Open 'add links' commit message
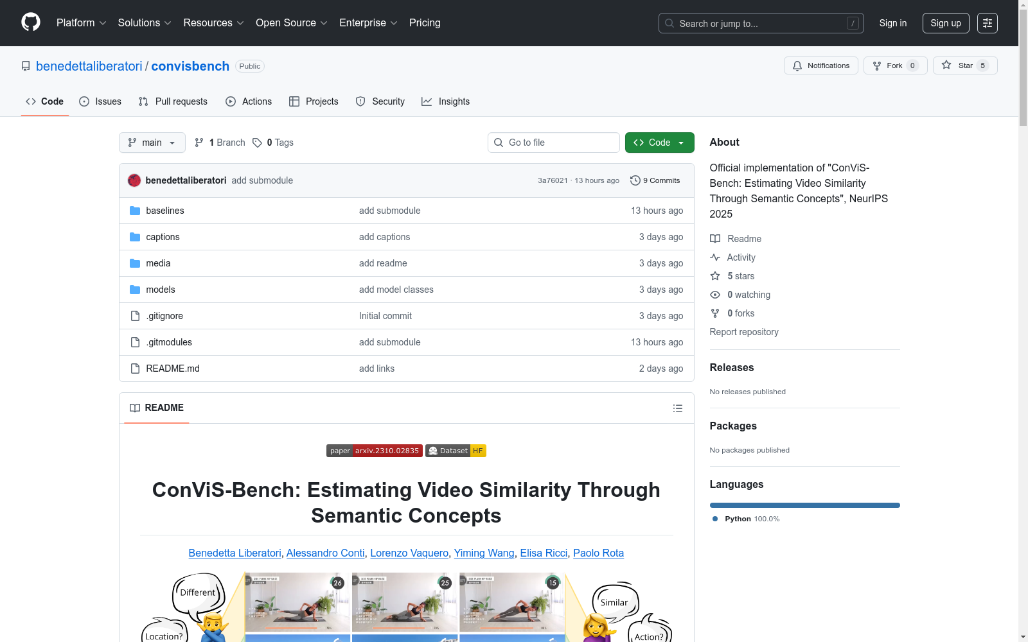 click(377, 369)
